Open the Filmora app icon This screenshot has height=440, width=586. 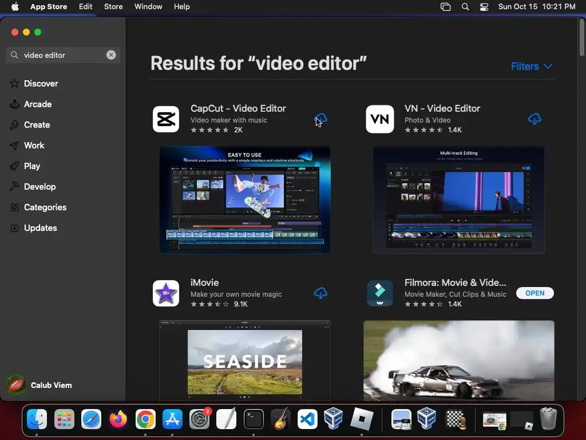click(380, 293)
